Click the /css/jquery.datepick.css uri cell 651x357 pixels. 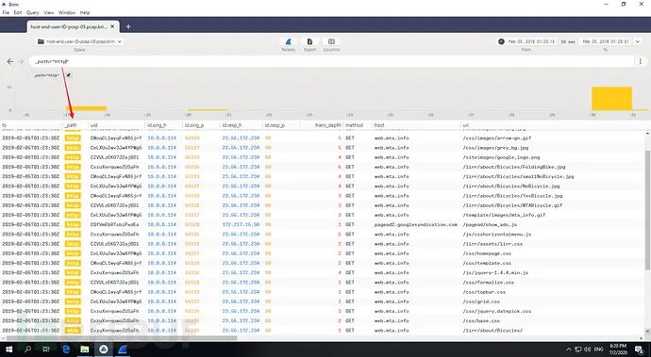coord(497,312)
